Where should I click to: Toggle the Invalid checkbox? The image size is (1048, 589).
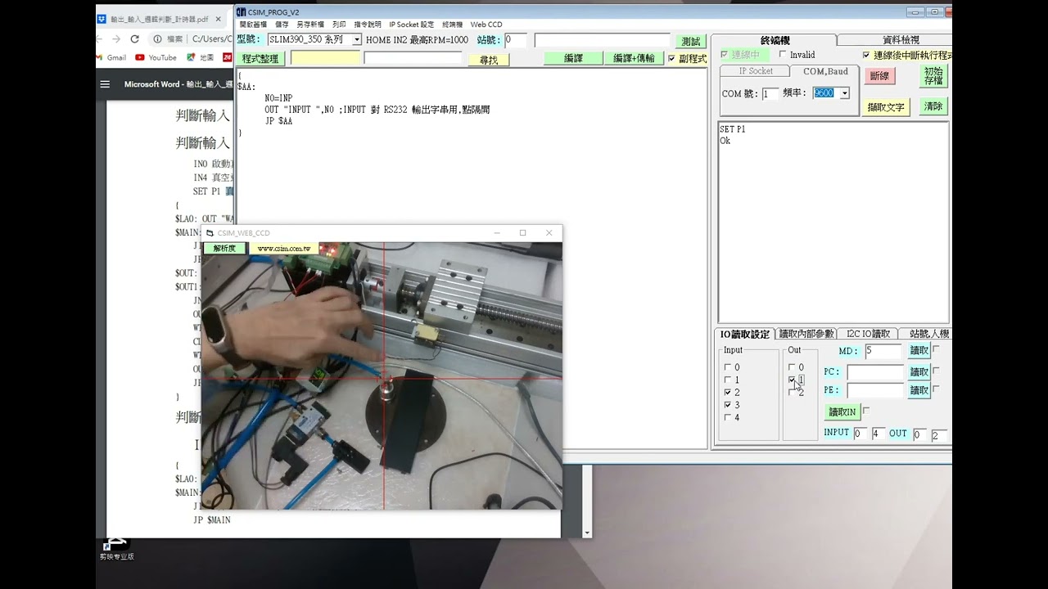[783, 55]
